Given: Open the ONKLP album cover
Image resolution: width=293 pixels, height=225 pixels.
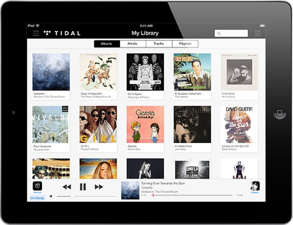Looking at the screenshot, I should pos(192,169).
